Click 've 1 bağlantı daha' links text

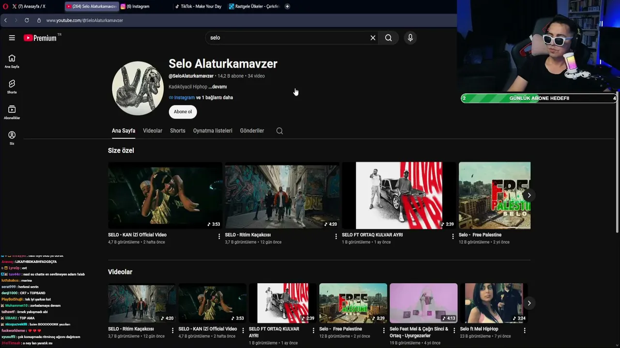click(215, 98)
